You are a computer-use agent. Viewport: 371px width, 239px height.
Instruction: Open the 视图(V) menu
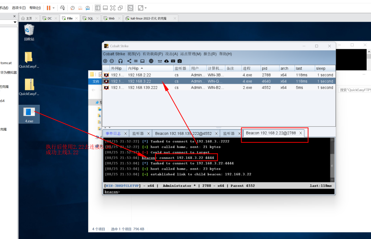(134, 54)
